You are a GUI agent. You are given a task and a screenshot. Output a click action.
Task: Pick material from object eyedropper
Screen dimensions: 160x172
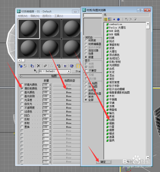coord(36,71)
